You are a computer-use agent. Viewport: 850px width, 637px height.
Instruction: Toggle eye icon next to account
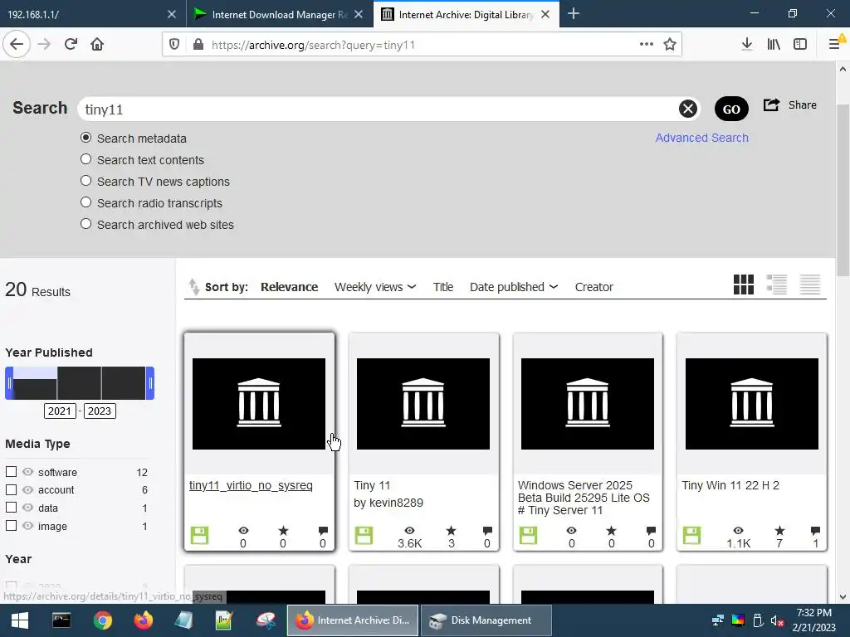tap(28, 489)
